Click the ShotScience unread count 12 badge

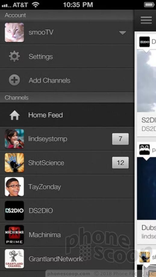pyautogui.click(x=120, y=163)
